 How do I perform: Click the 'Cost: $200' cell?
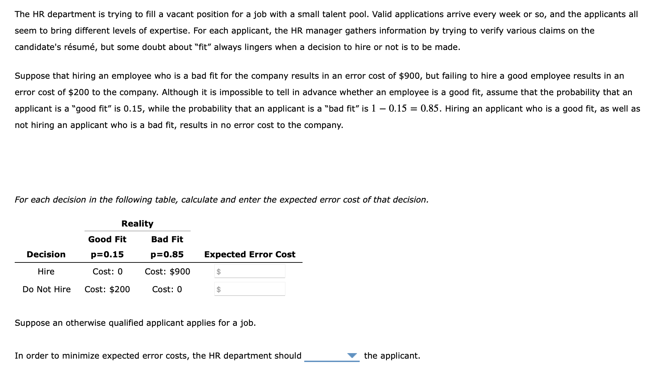click(x=107, y=289)
